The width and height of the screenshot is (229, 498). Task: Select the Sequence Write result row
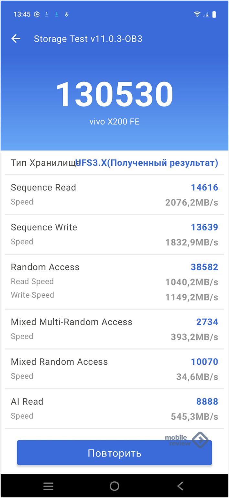click(x=114, y=234)
